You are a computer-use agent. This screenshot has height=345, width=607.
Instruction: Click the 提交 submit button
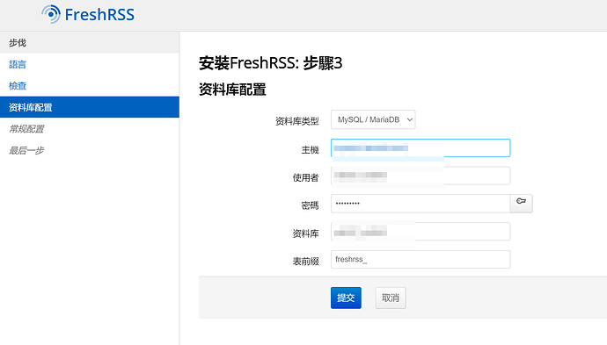click(346, 298)
